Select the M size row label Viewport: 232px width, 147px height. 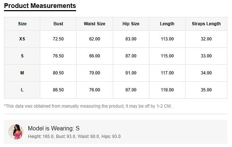pyautogui.click(x=22, y=73)
